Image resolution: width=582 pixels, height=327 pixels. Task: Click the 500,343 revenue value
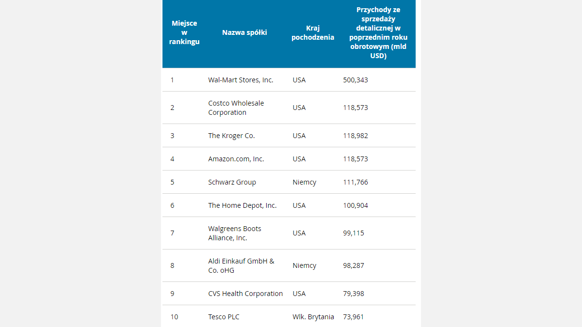coord(356,80)
